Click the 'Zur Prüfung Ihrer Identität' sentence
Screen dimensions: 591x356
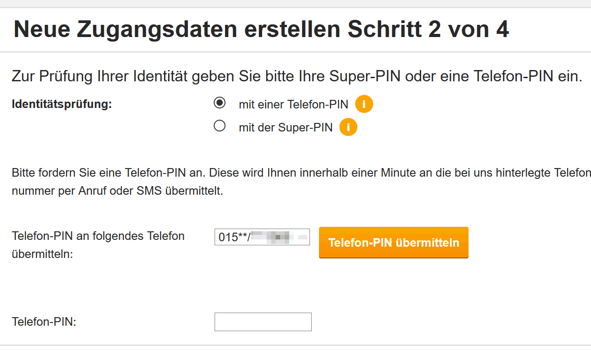pyautogui.click(x=296, y=76)
